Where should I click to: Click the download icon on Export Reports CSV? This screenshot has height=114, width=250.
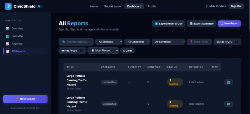(156, 24)
